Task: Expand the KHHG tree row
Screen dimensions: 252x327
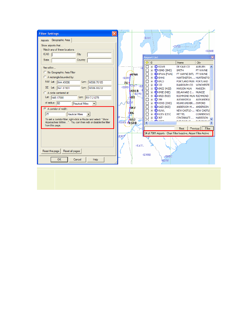Action: [x=152, y=78]
